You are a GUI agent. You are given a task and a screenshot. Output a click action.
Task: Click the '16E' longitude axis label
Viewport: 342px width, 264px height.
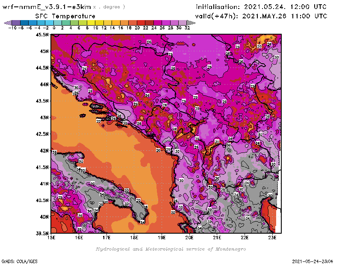point(79,238)
